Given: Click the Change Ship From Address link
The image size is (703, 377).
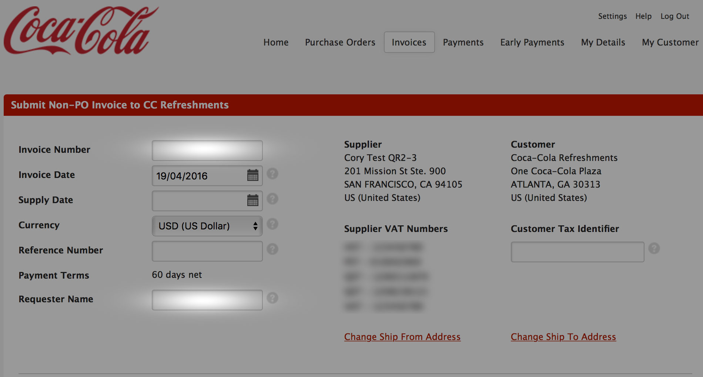Looking at the screenshot, I should [402, 337].
